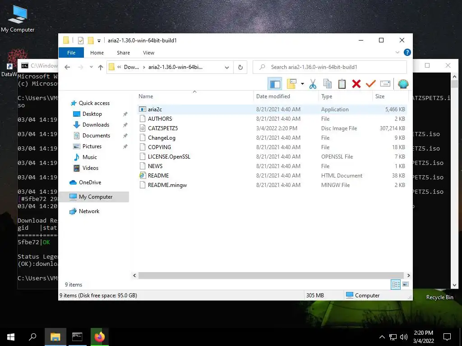Sort by the Name column header
The width and height of the screenshot is (462, 346).
194,96
